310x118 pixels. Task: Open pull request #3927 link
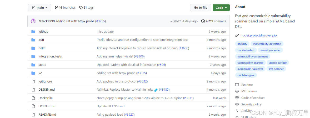pos(129,114)
